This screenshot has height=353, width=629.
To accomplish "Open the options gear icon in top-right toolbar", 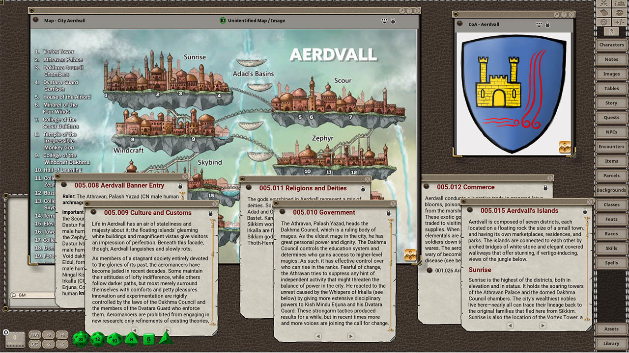I will tap(604, 22).
